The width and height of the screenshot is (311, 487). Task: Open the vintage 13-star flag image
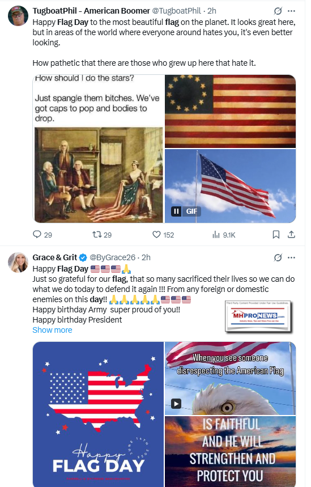click(x=230, y=111)
